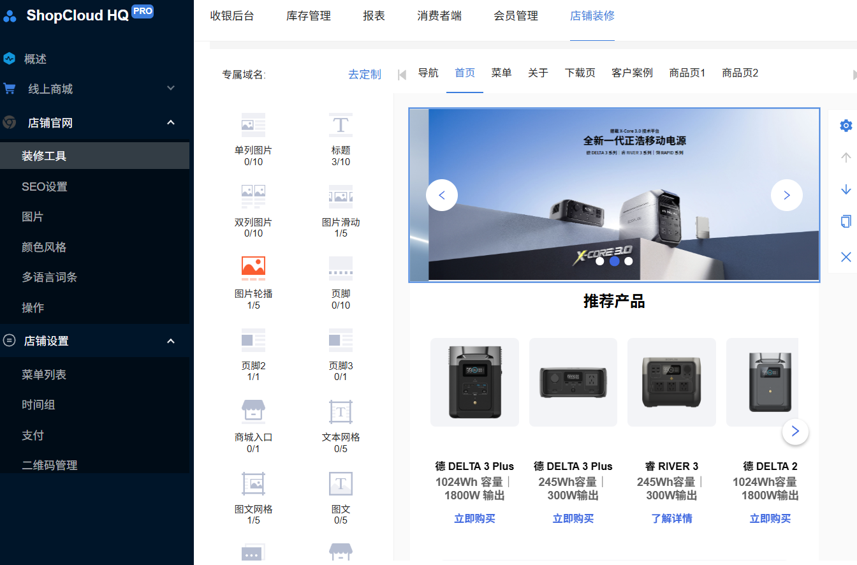Viewport: 857px width, 565px height.
Task: Click the 店铺官网 browser icon
Action: point(10,122)
